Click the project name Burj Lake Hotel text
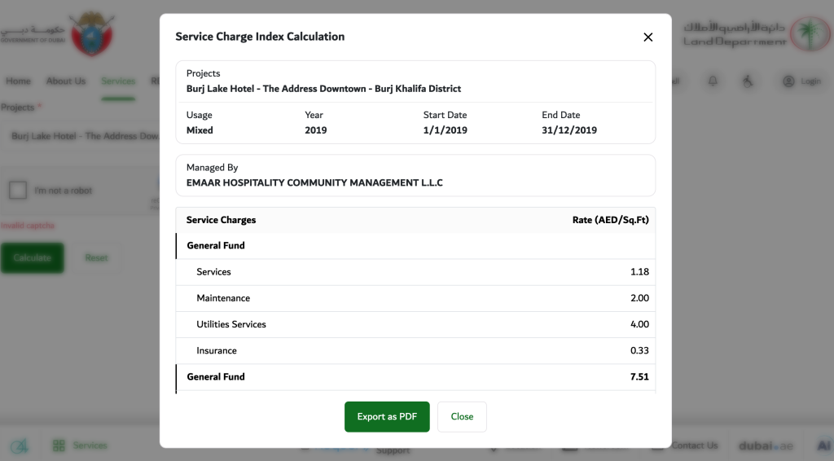Viewport: 834px width, 461px height. click(x=323, y=89)
